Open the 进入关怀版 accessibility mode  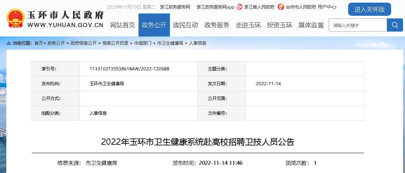(370, 9)
